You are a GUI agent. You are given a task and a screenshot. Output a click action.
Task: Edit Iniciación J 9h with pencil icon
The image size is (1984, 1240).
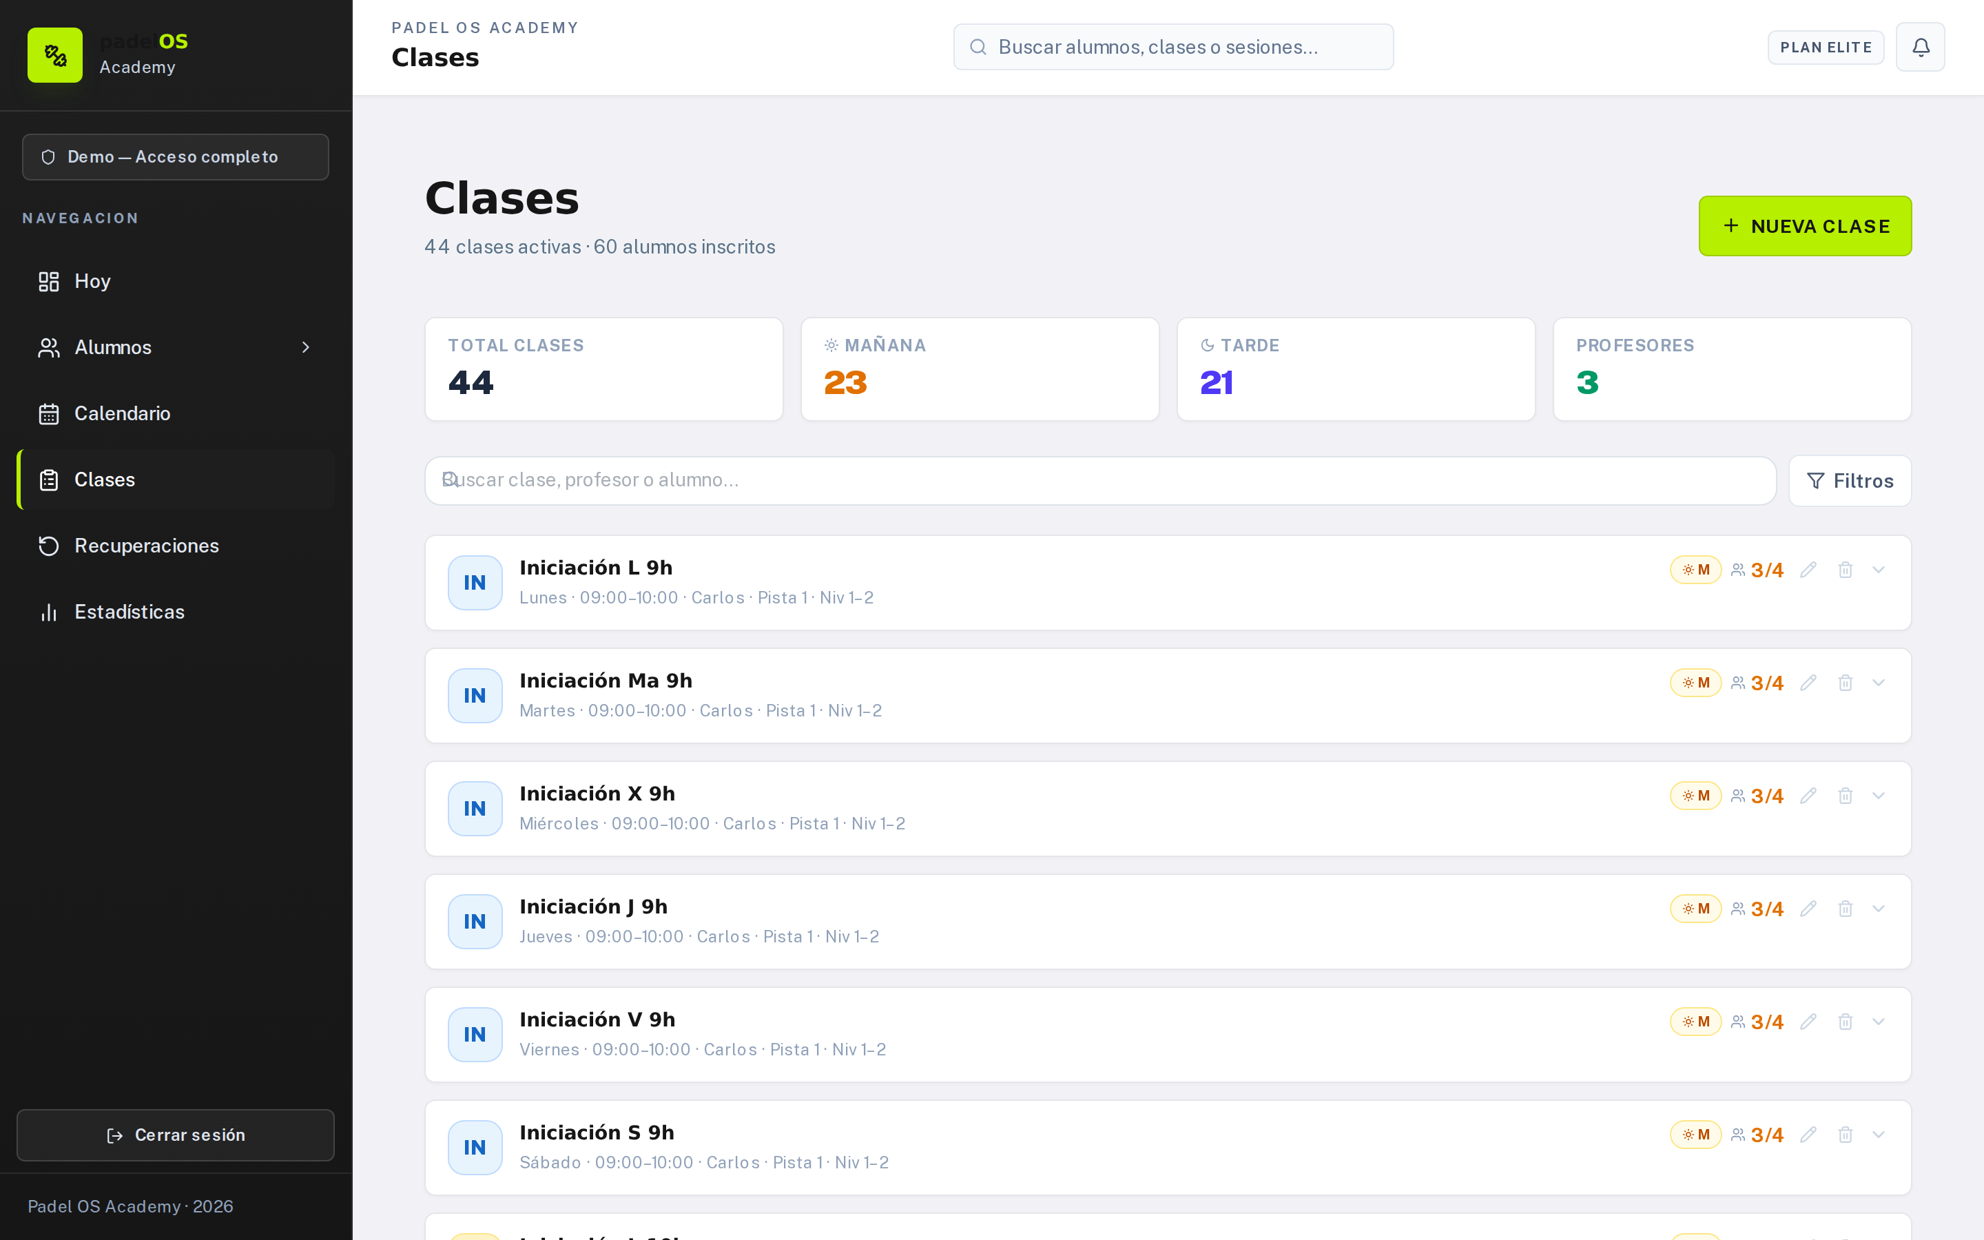tap(1808, 909)
